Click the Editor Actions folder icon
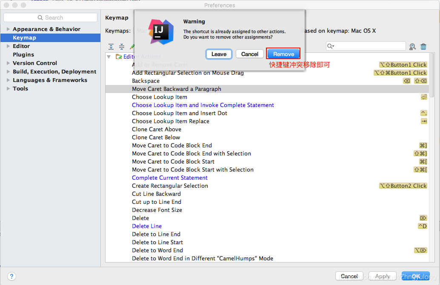440x285 pixels. point(119,56)
